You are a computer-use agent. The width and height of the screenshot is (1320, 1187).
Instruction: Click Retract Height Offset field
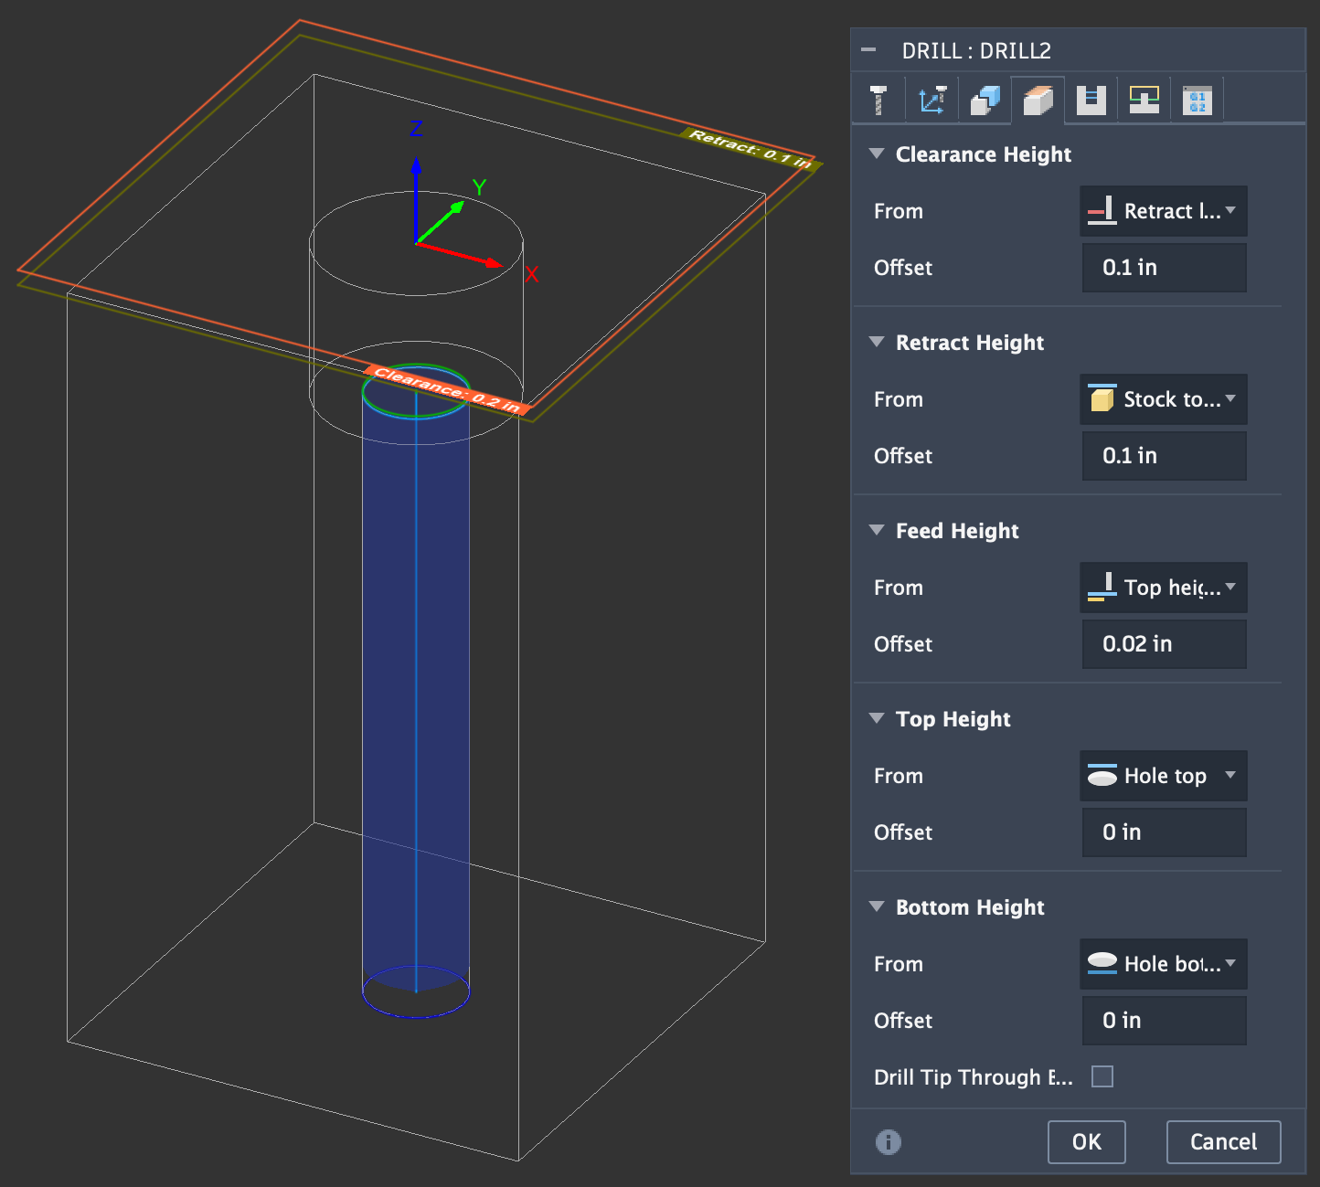(1164, 456)
